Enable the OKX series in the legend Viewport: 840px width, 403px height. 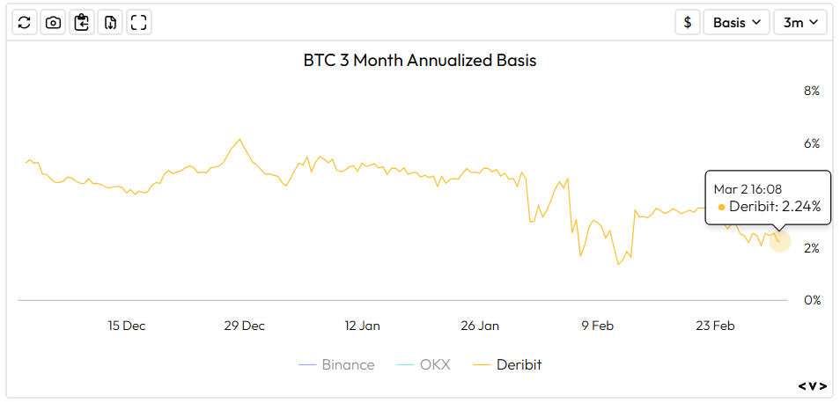(x=423, y=364)
